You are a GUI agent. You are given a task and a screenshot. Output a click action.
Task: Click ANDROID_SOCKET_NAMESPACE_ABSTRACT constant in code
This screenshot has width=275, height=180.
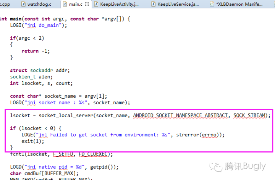pos(180,115)
